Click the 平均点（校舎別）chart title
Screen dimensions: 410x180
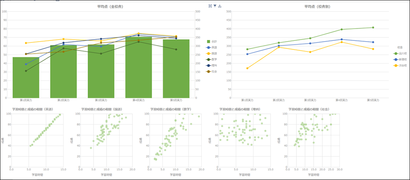pyautogui.click(x=317, y=7)
